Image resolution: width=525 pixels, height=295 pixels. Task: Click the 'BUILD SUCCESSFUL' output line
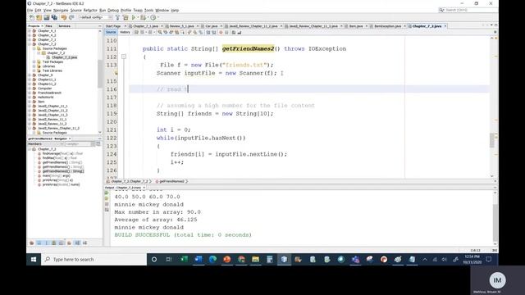click(x=183, y=235)
